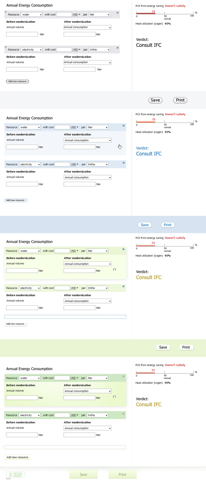Open the water resource dropdown in the blue form
Image resolution: width=206 pixels, height=489 pixels.
coord(30,127)
